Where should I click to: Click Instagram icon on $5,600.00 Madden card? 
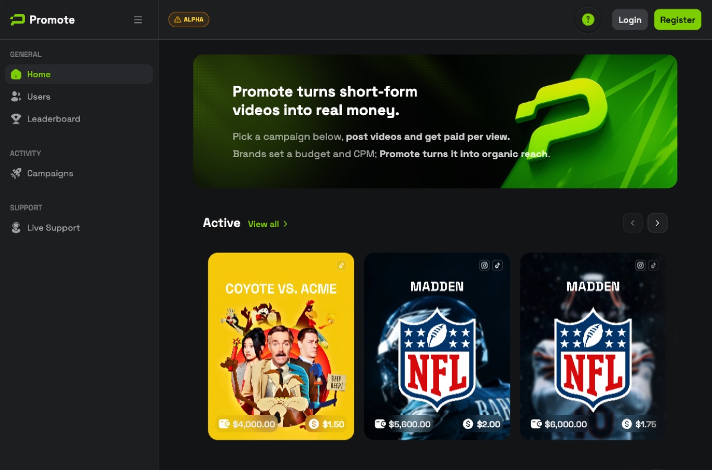[484, 265]
